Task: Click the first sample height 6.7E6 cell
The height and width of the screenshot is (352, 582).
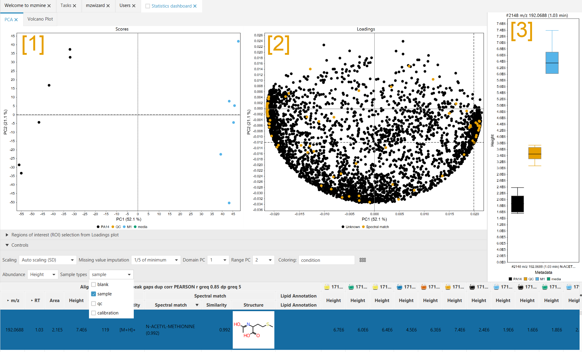Action: pos(339,330)
